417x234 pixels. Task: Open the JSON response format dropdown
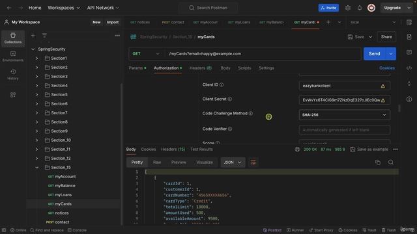[x=233, y=162]
